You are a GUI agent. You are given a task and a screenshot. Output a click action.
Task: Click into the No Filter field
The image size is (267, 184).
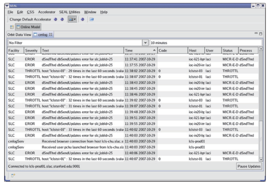[x=75, y=43]
